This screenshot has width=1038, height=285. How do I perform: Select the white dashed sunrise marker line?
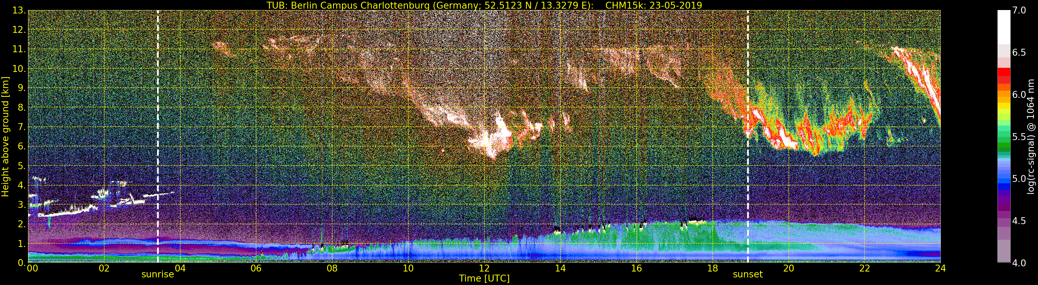[158, 136]
